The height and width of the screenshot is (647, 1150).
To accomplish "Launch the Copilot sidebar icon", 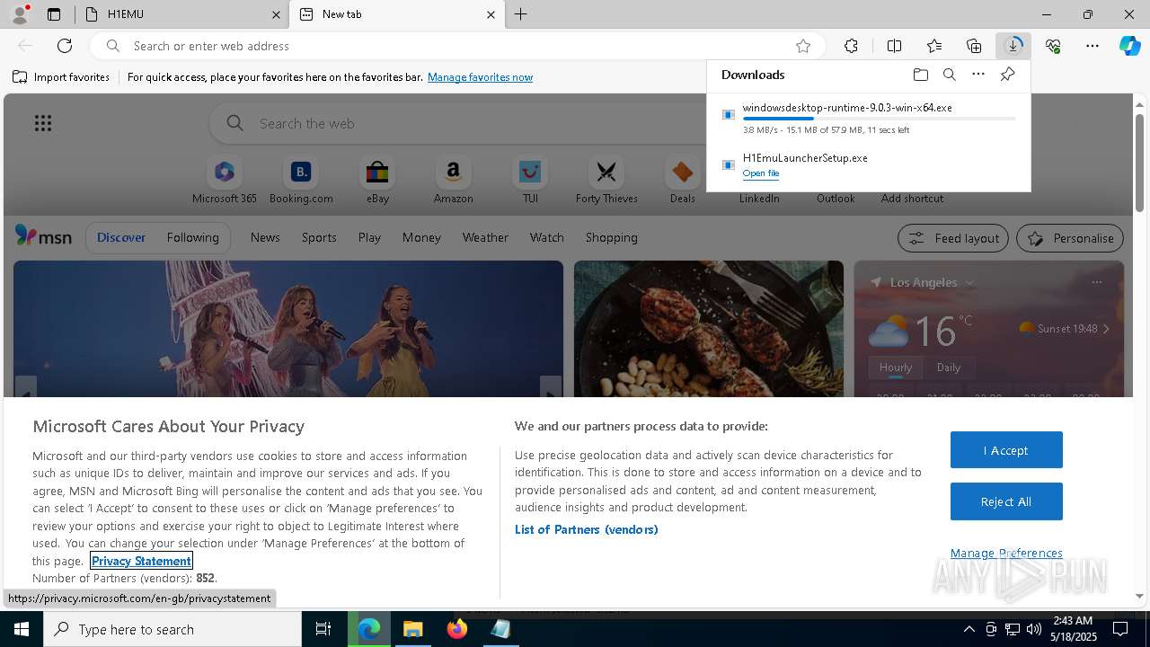I will point(1129,46).
